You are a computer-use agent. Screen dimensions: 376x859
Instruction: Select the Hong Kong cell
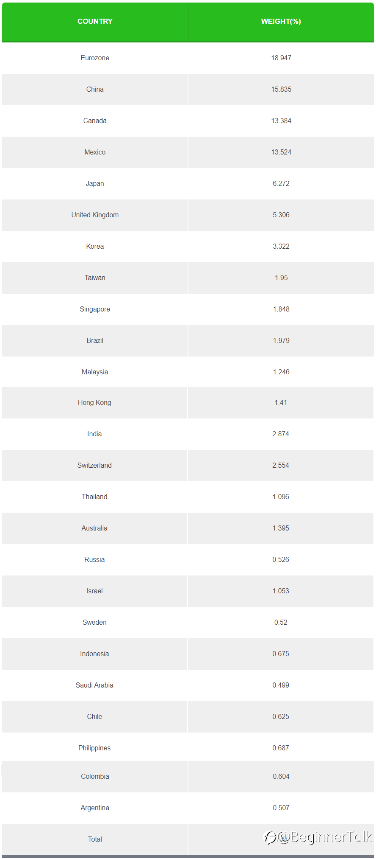coord(94,402)
